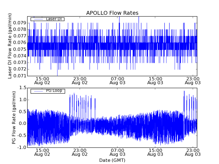Click the APOLLO Flow Rates chart title

112,13
